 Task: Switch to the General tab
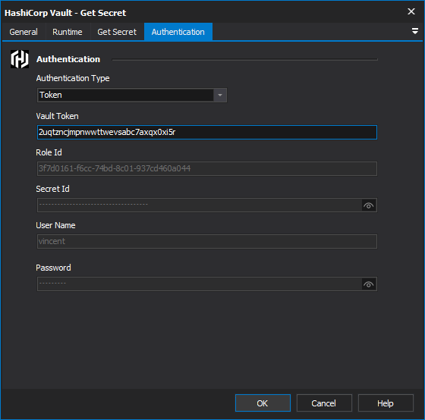click(24, 32)
